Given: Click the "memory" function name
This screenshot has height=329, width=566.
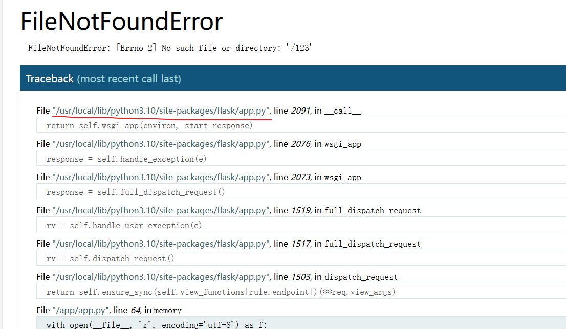Looking at the screenshot, I should pos(167,311).
